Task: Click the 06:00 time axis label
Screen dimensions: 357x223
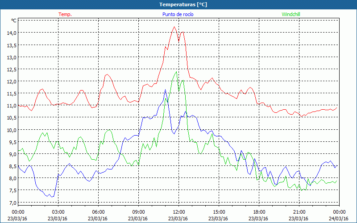Action: pos(98,212)
